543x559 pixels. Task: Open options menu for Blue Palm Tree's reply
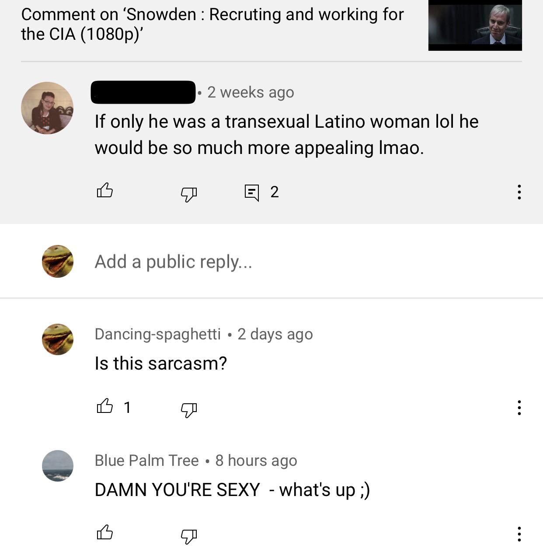click(519, 534)
